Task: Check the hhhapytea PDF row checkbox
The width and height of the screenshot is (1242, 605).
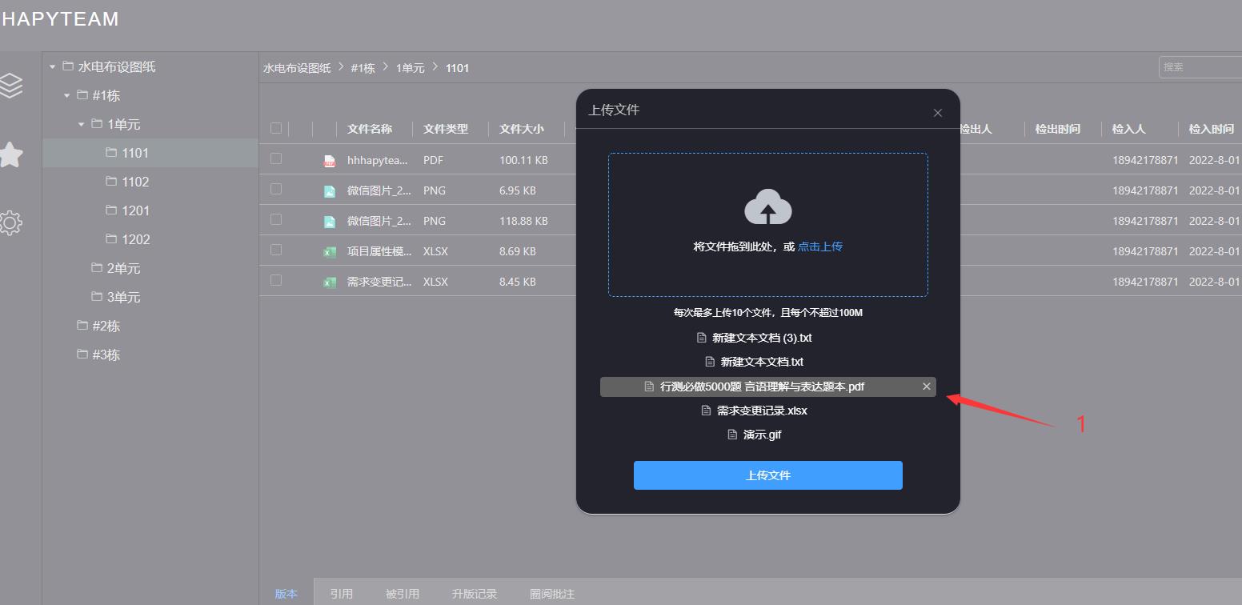Action: coord(276,158)
